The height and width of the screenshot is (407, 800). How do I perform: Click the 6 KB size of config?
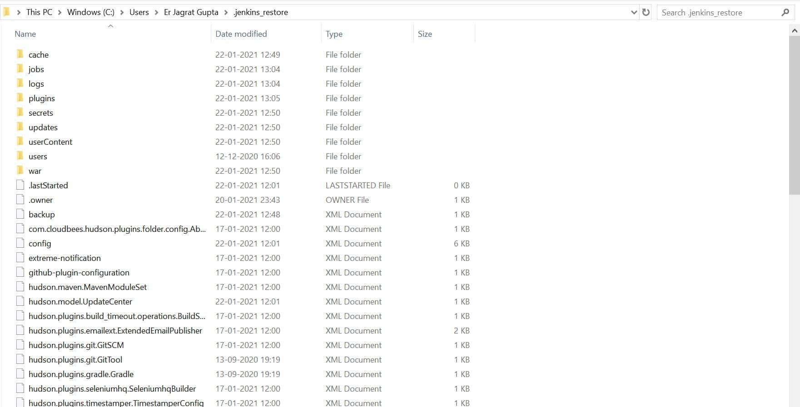click(x=462, y=243)
